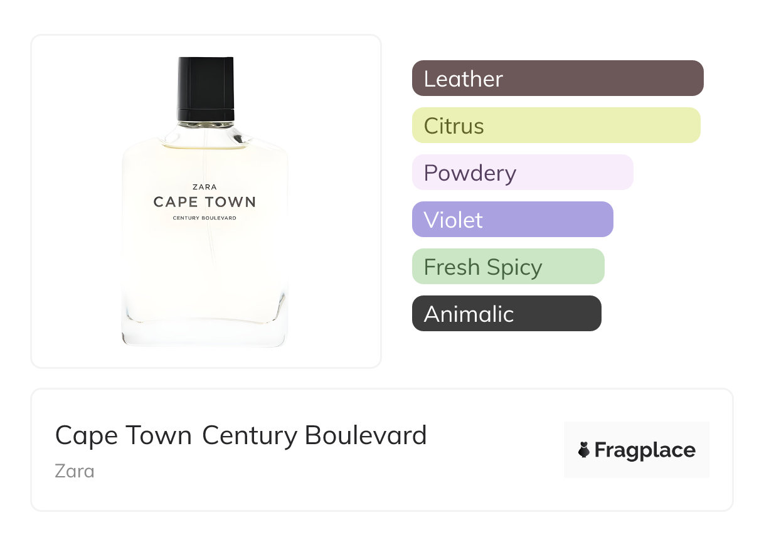The image size is (764, 542).
Task: Click the ZARA label on the bottle
Action: pyautogui.click(x=205, y=187)
